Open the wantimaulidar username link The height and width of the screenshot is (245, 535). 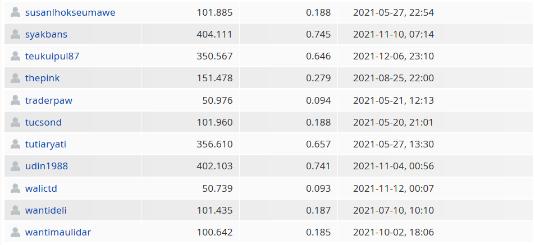pyautogui.click(x=58, y=233)
